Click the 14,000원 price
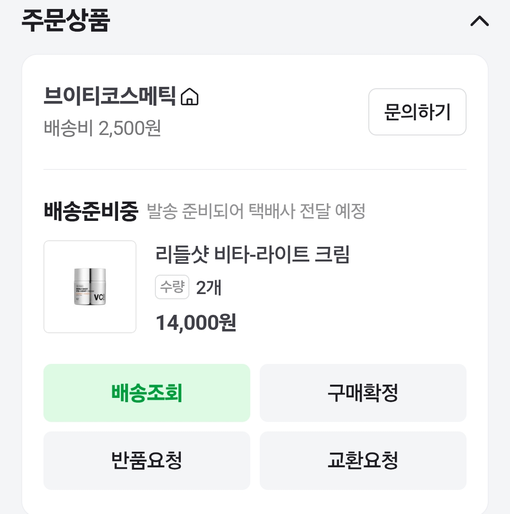The image size is (510, 514). (195, 322)
